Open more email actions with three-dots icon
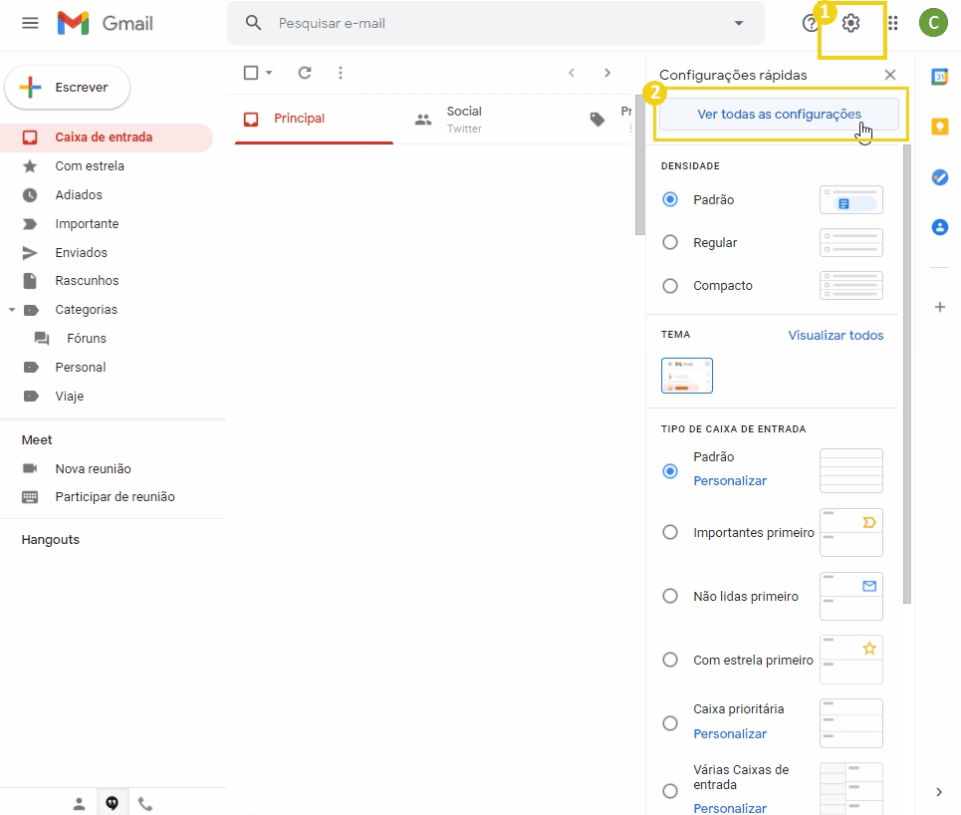Screen dimensions: 961x815 coord(341,72)
